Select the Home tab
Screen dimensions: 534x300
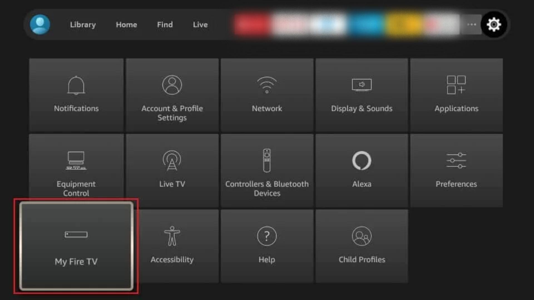pos(126,24)
